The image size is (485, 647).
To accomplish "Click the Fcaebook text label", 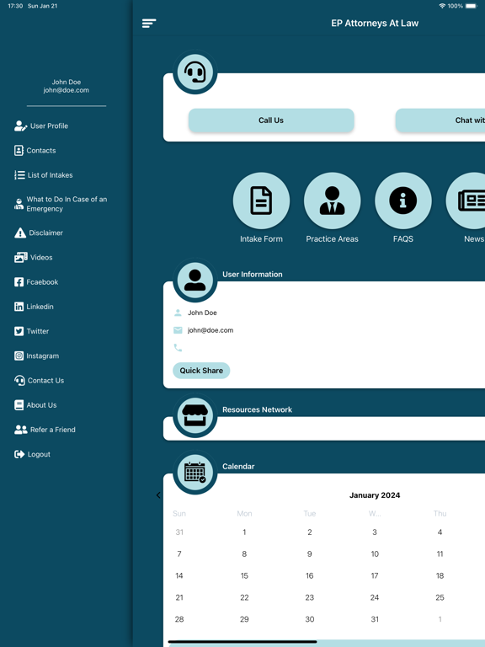I will click(42, 282).
